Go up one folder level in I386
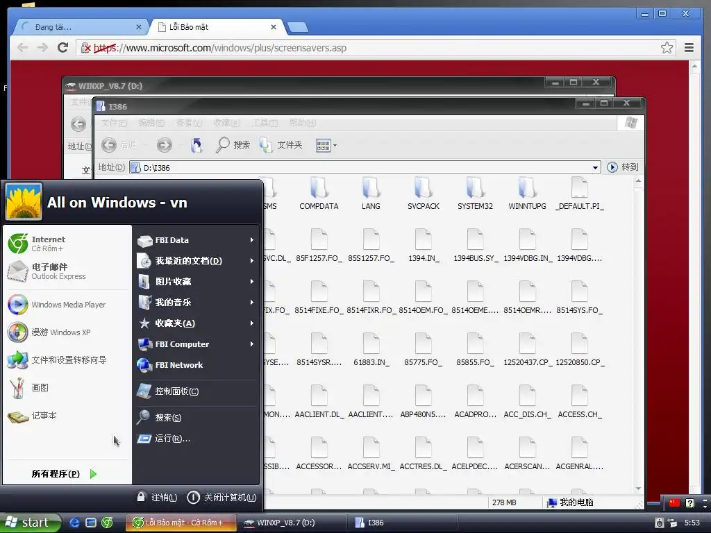The height and width of the screenshot is (533, 711). 196,145
